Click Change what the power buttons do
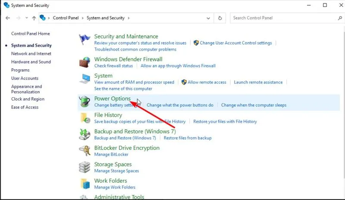The height and width of the screenshot is (200, 345). tap(180, 105)
